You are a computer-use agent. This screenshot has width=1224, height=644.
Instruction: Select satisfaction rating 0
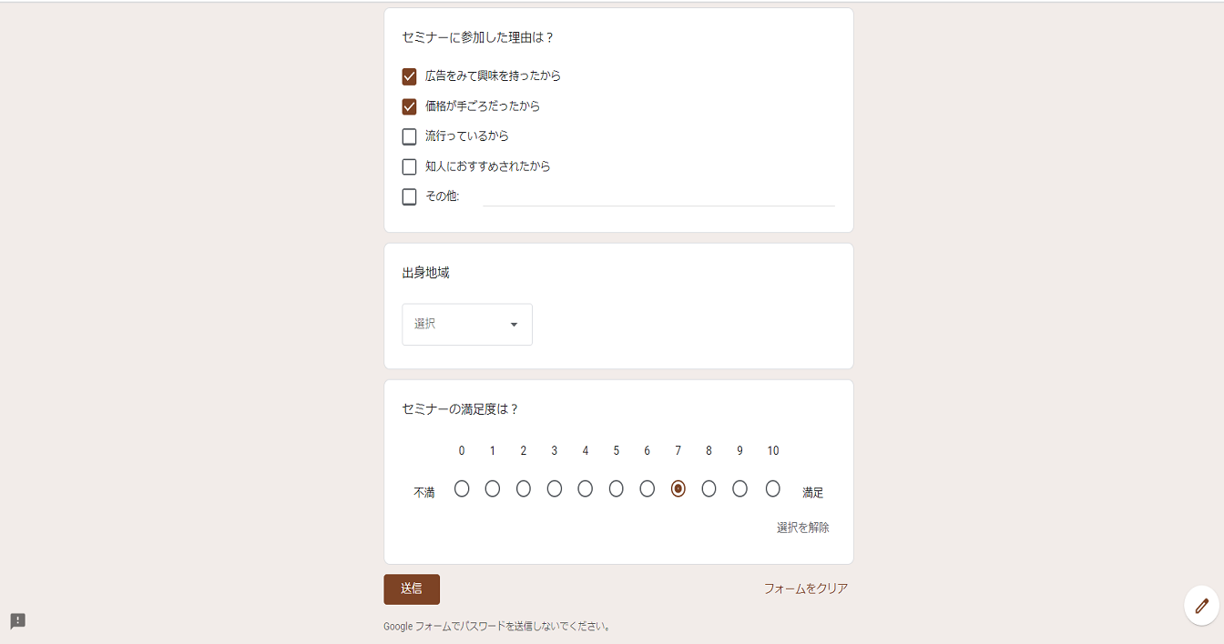(x=462, y=488)
